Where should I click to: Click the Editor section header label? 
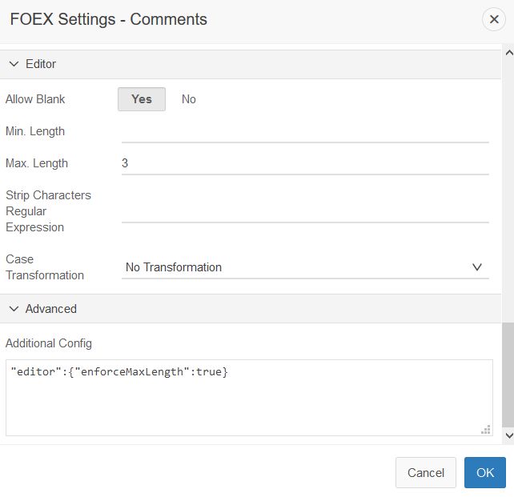41,64
